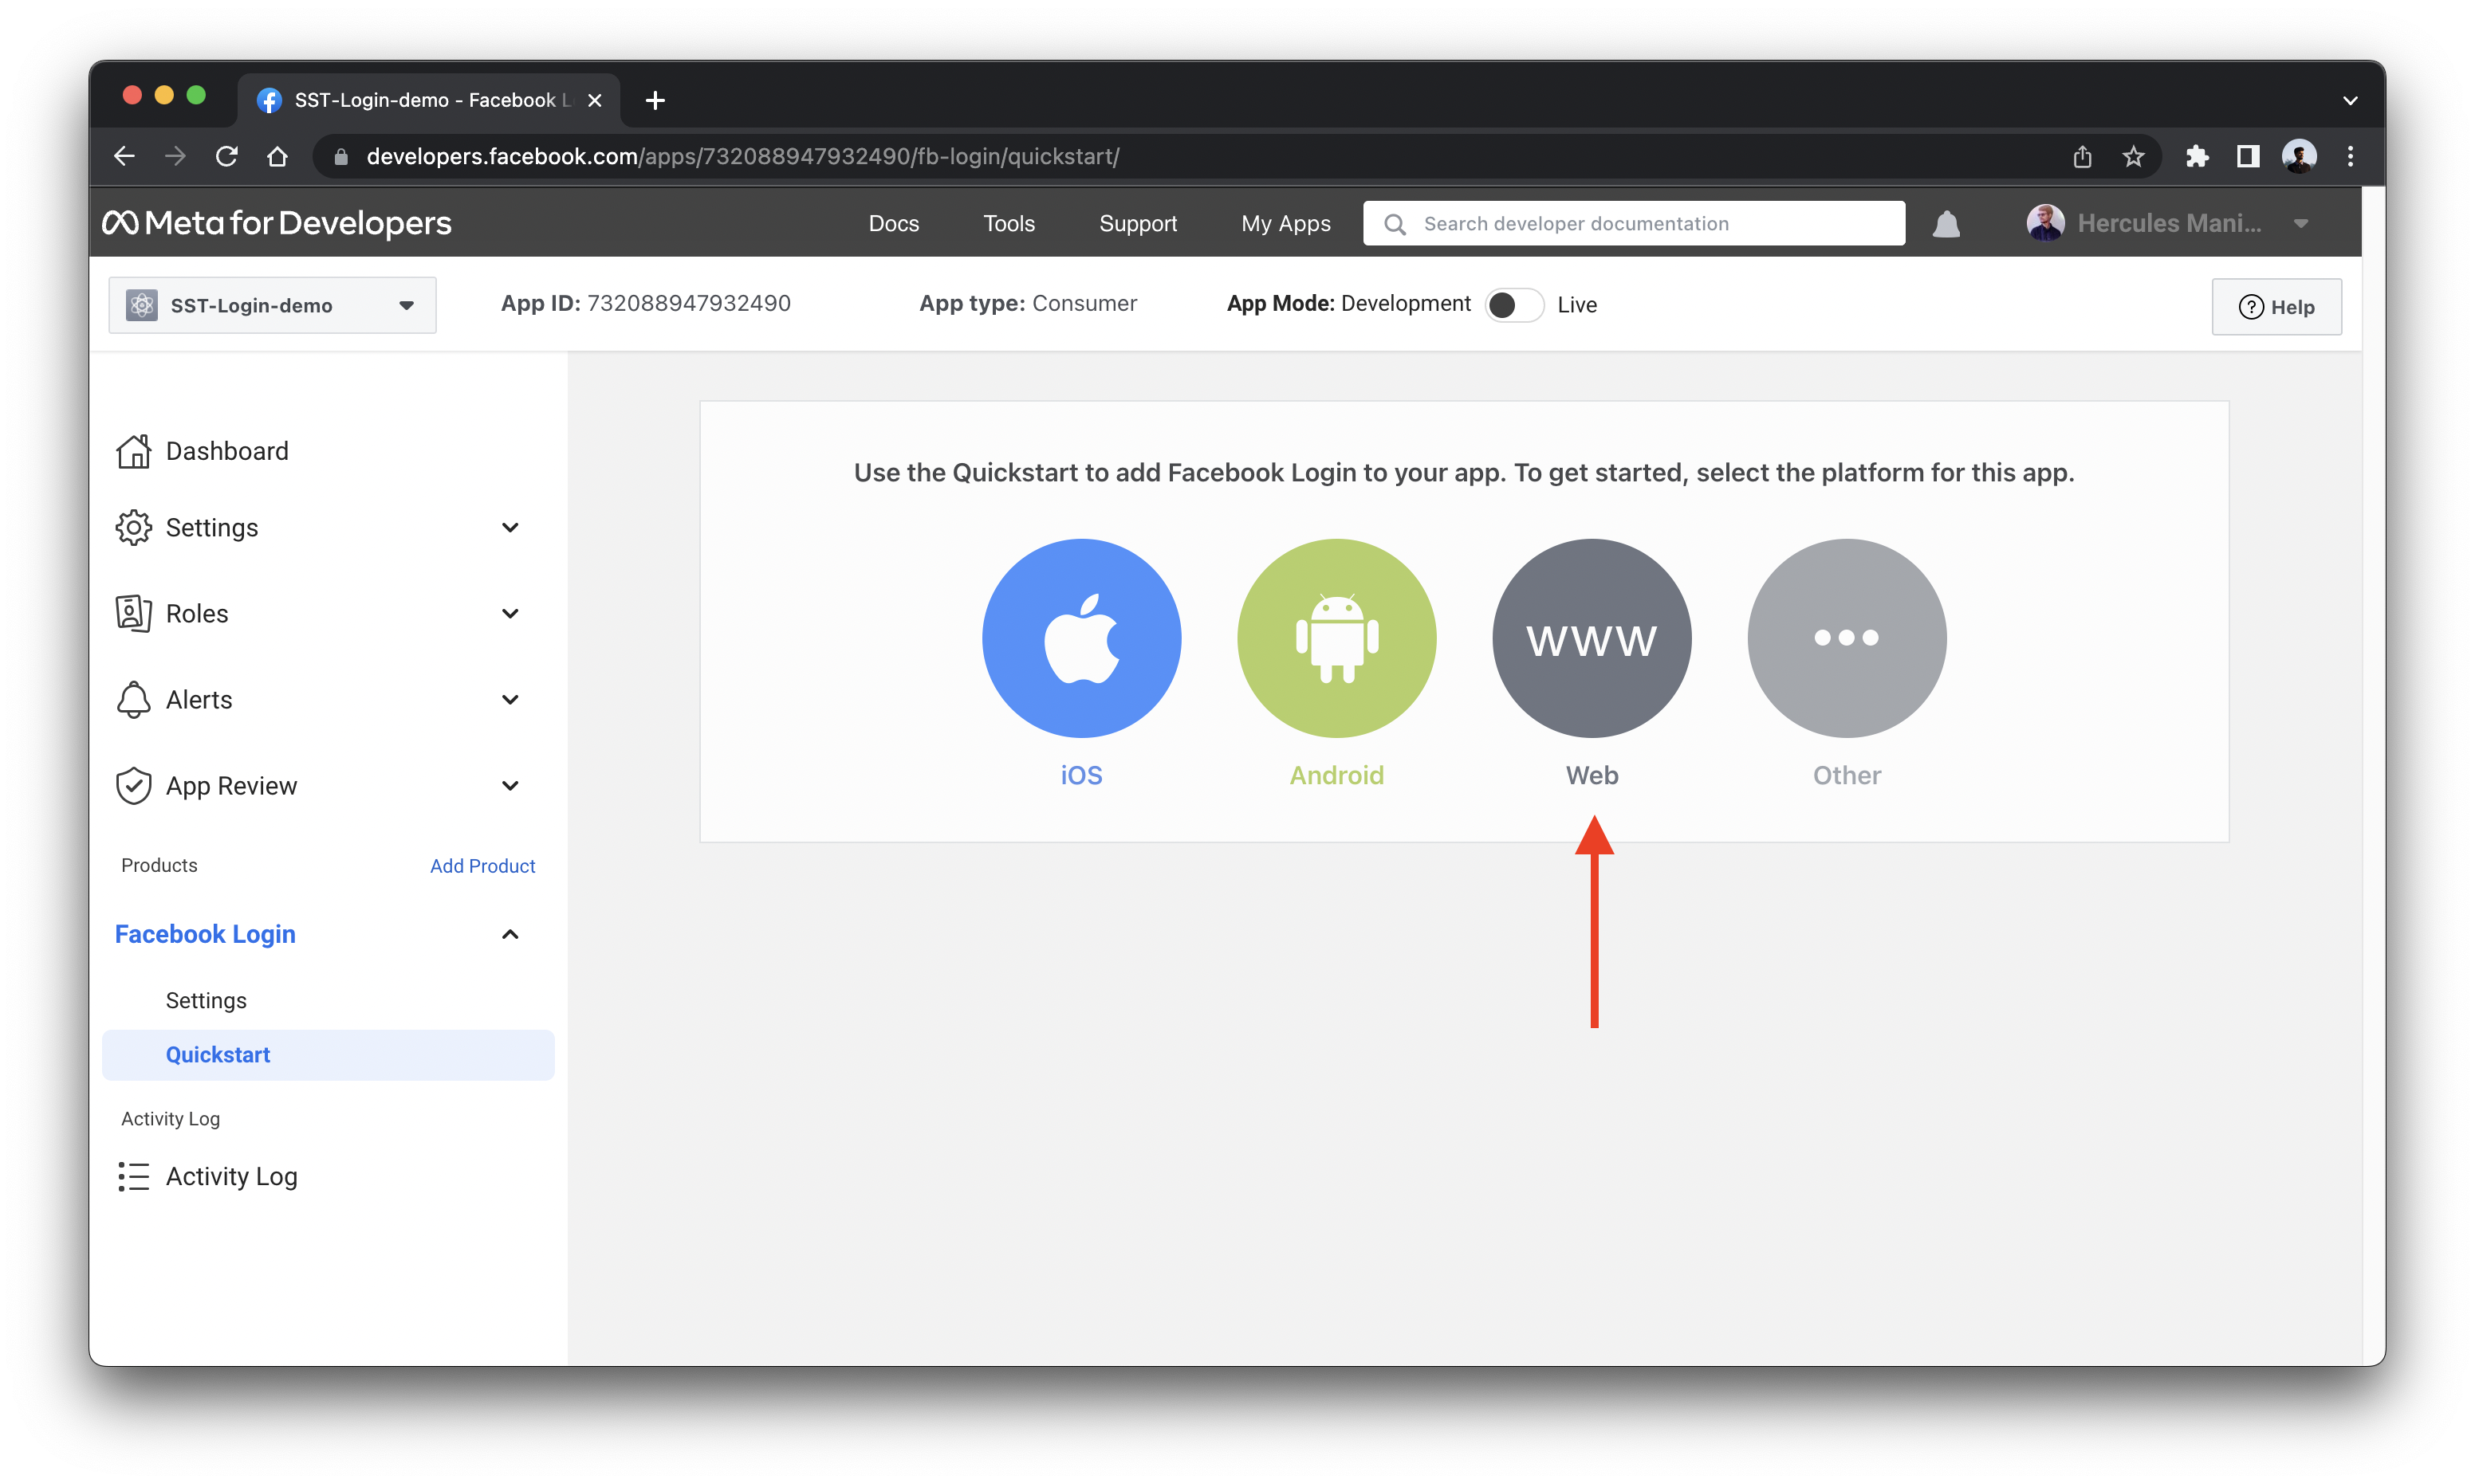This screenshot has width=2475, height=1484.
Task: Bookmark page with star icon
Action: tap(2133, 156)
